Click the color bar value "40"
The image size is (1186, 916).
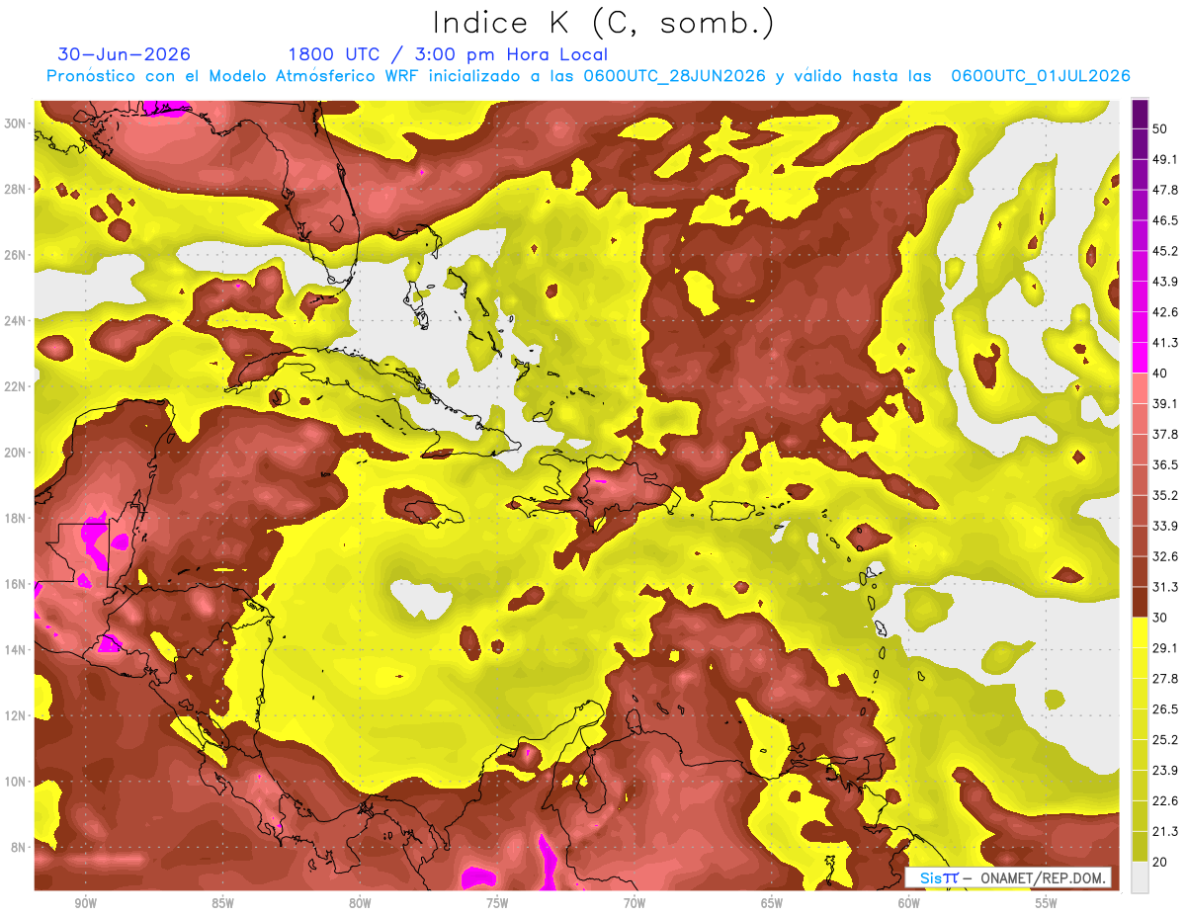coord(1160,374)
